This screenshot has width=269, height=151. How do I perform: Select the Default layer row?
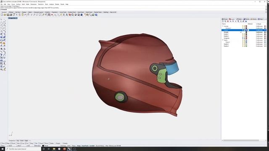click(x=244, y=32)
